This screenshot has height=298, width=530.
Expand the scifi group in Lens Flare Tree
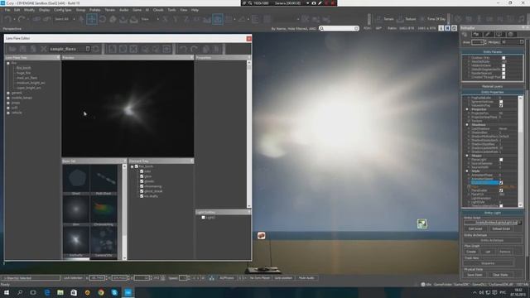click(8, 108)
